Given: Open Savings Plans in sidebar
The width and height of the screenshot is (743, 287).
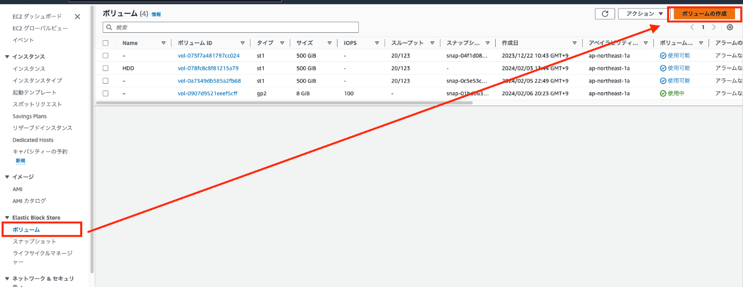Looking at the screenshot, I should [x=30, y=116].
